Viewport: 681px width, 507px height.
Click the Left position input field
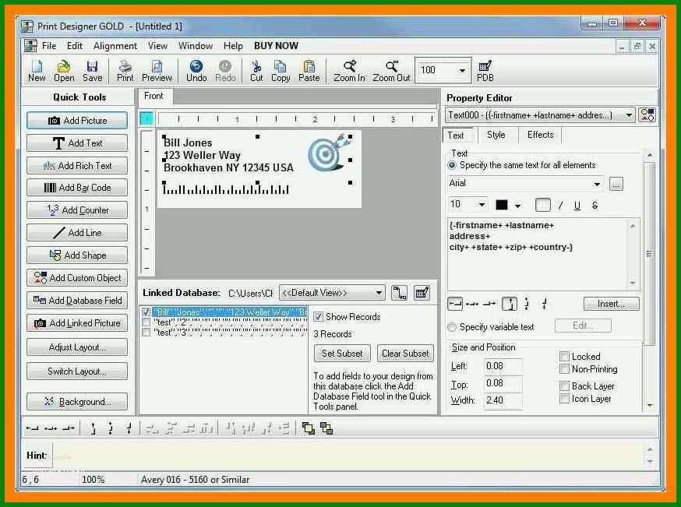click(x=503, y=366)
